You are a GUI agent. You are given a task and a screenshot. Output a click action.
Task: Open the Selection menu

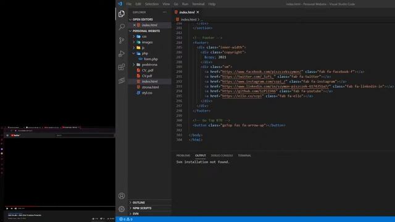[x=152, y=4]
